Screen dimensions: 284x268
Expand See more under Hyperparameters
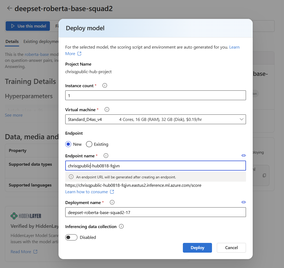coord(14,115)
